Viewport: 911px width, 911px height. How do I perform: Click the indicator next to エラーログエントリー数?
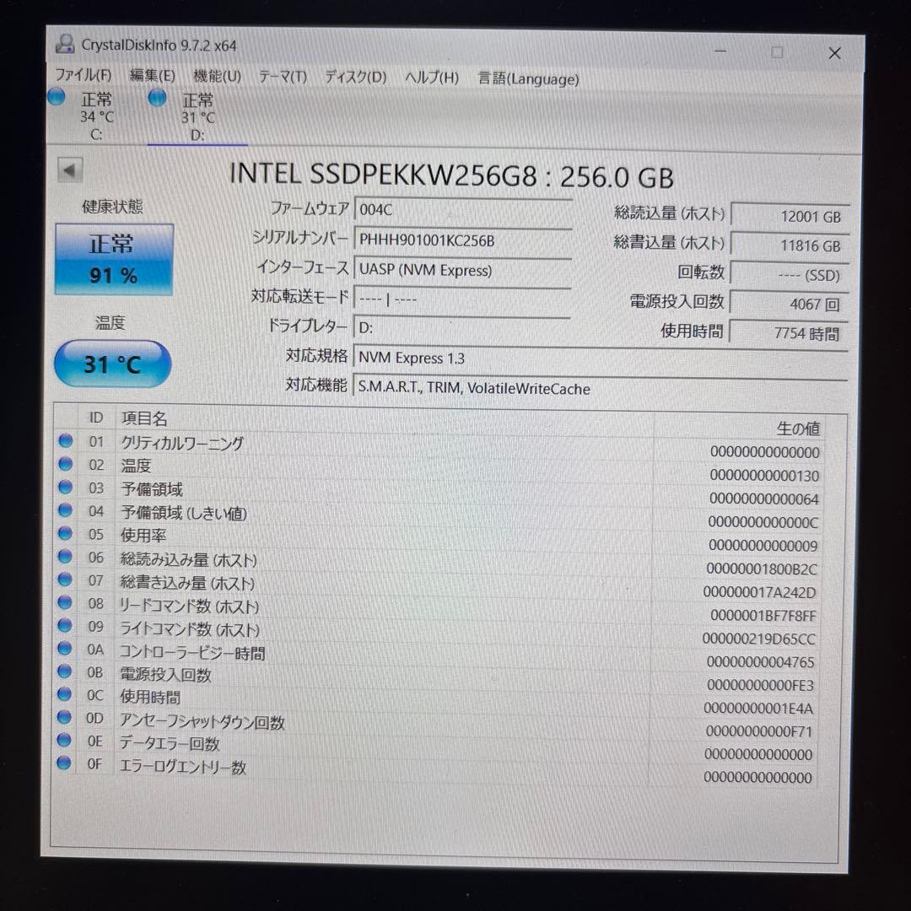(65, 765)
